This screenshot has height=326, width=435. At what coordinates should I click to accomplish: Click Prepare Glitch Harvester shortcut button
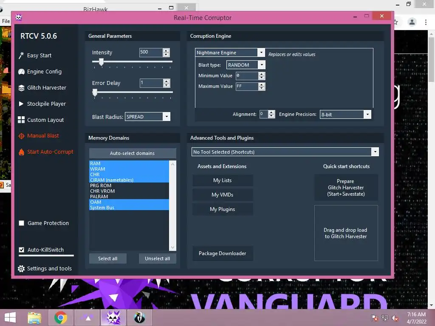[x=346, y=188]
